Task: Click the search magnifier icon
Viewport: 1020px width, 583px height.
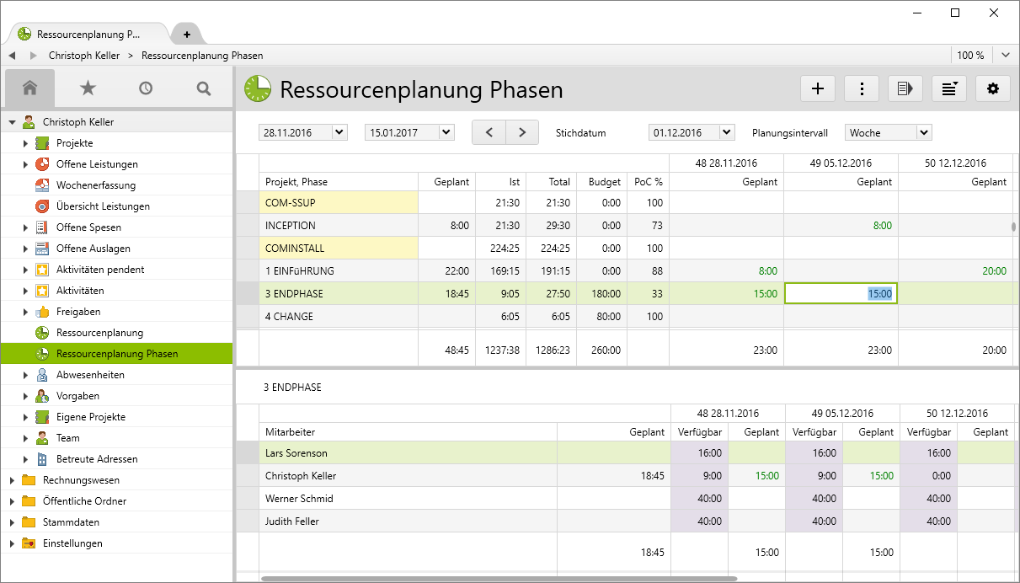Action: [x=203, y=88]
